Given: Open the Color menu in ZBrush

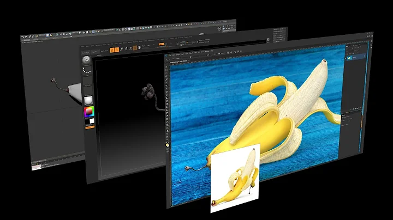Looking at the screenshot, I should pos(92,46).
